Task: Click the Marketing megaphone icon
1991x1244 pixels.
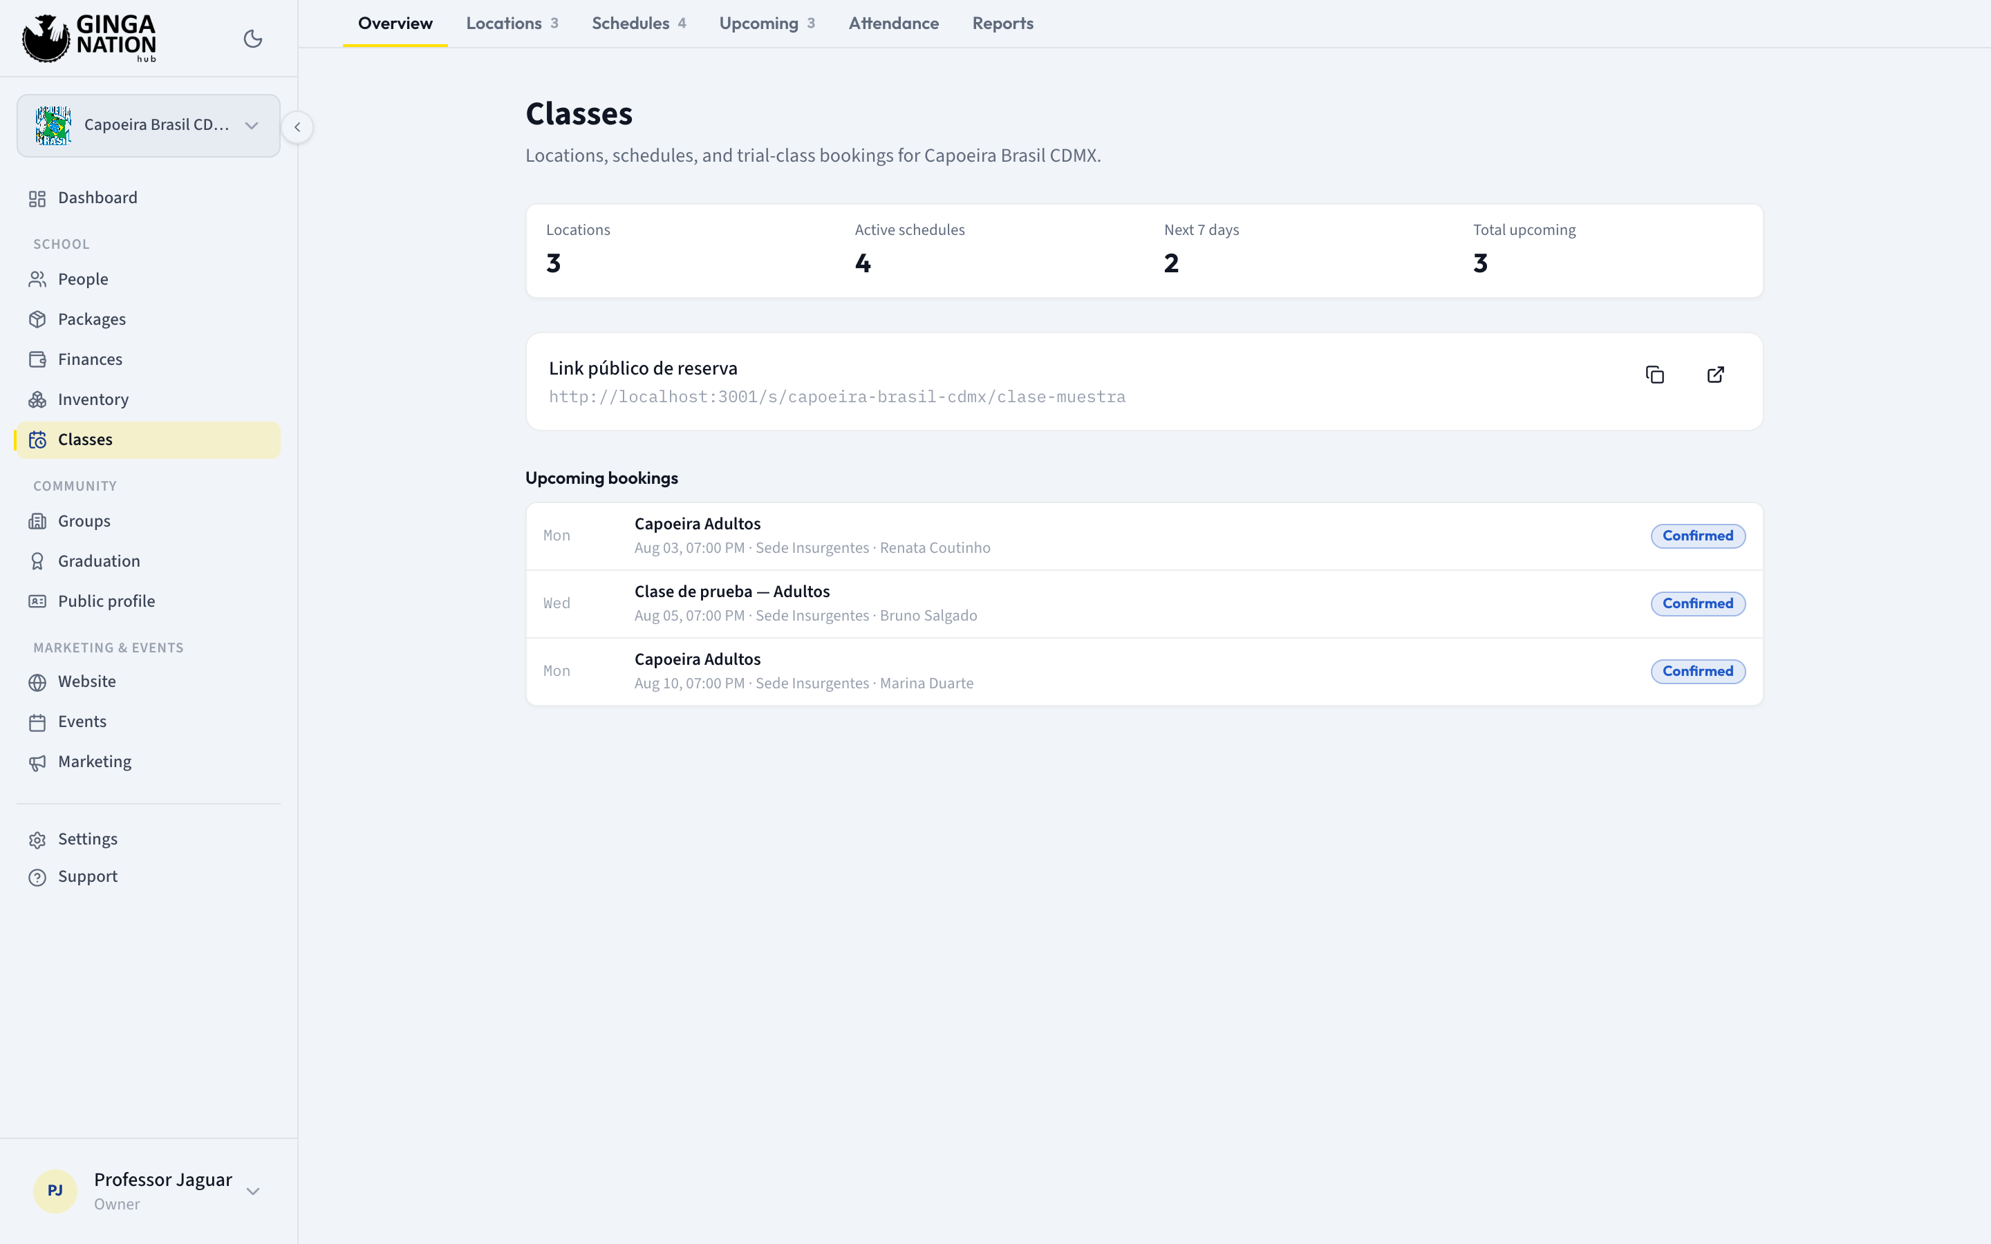Action: (x=37, y=763)
